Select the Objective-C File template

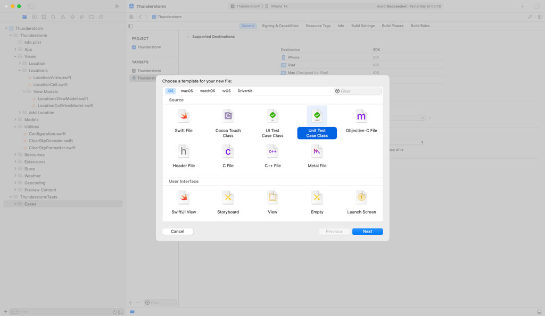coord(361,117)
